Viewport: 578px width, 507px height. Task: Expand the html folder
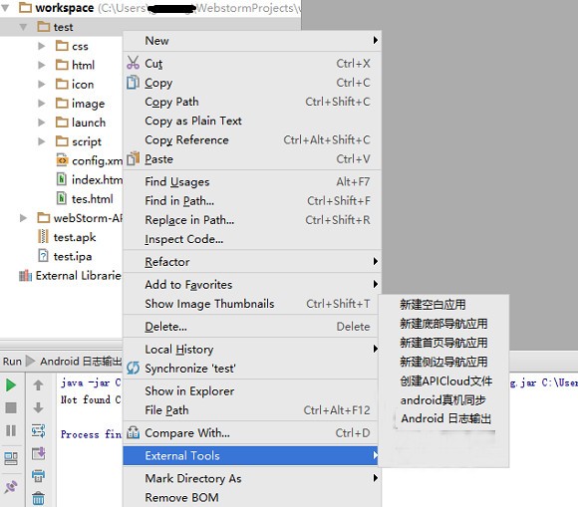[x=42, y=65]
